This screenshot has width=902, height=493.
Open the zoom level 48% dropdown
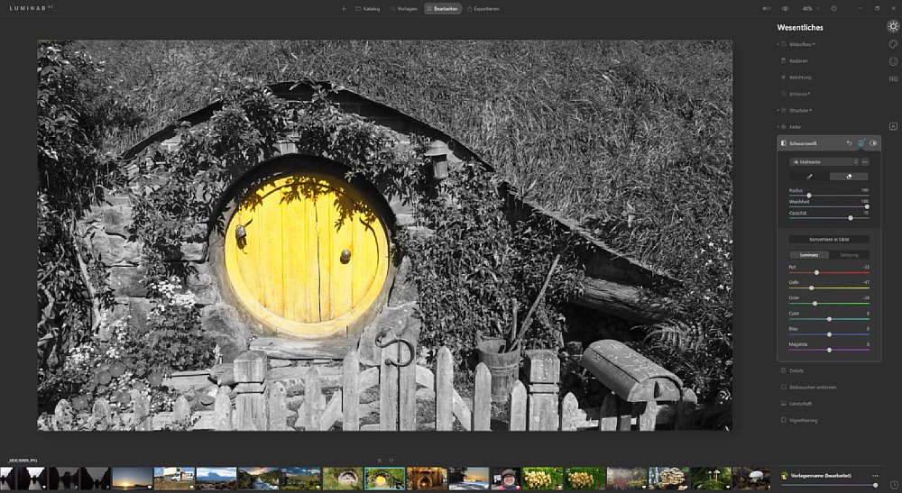pyautogui.click(x=809, y=9)
